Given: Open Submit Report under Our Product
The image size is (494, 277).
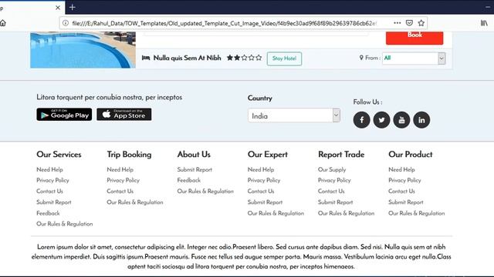Looking at the screenshot, I should [x=406, y=202].
